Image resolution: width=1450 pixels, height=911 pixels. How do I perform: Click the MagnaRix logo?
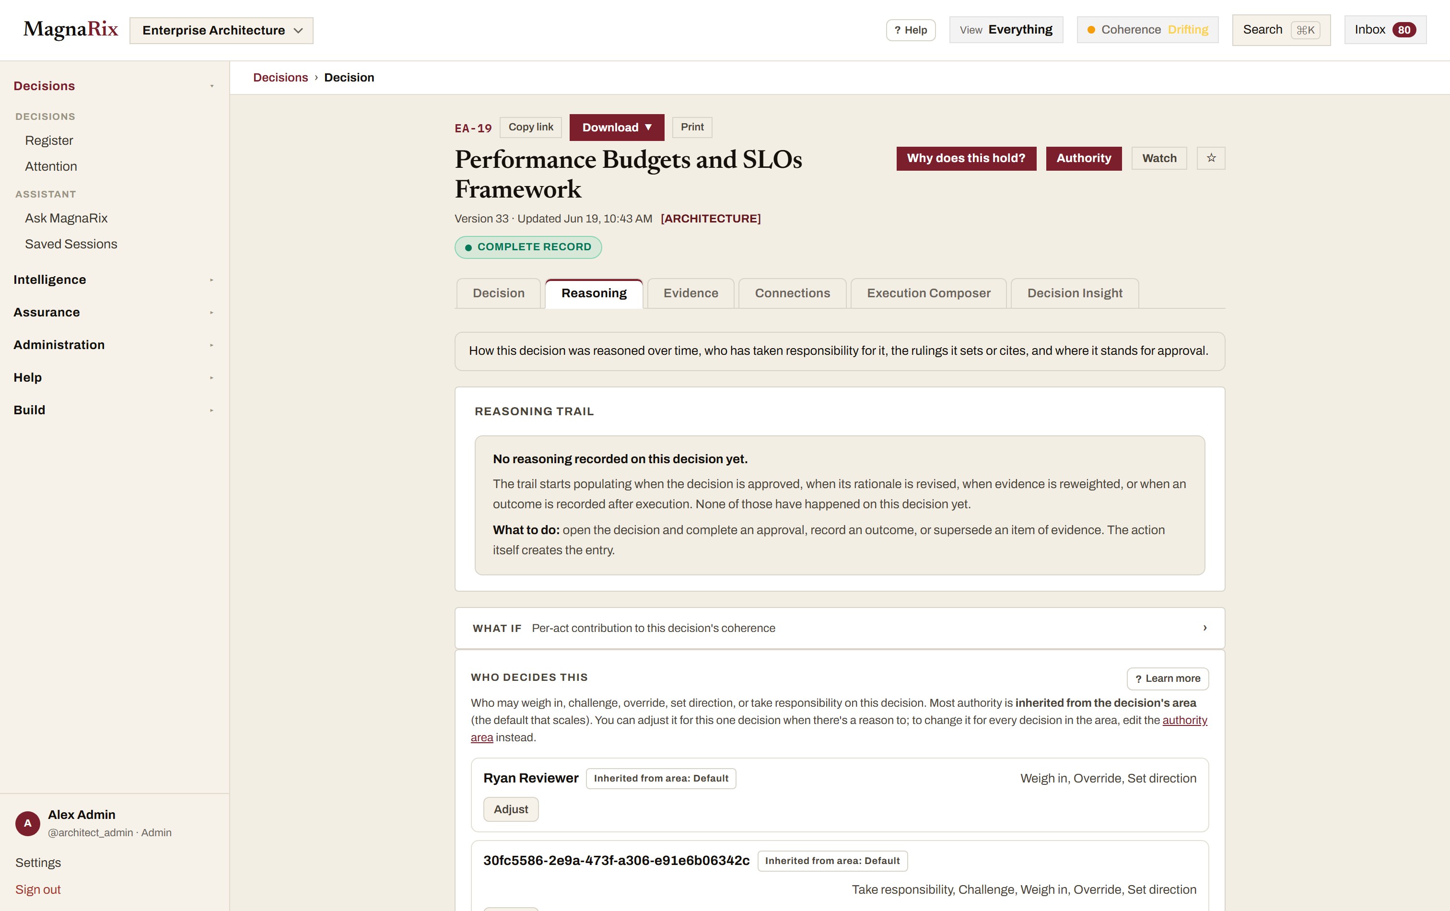[x=70, y=30]
